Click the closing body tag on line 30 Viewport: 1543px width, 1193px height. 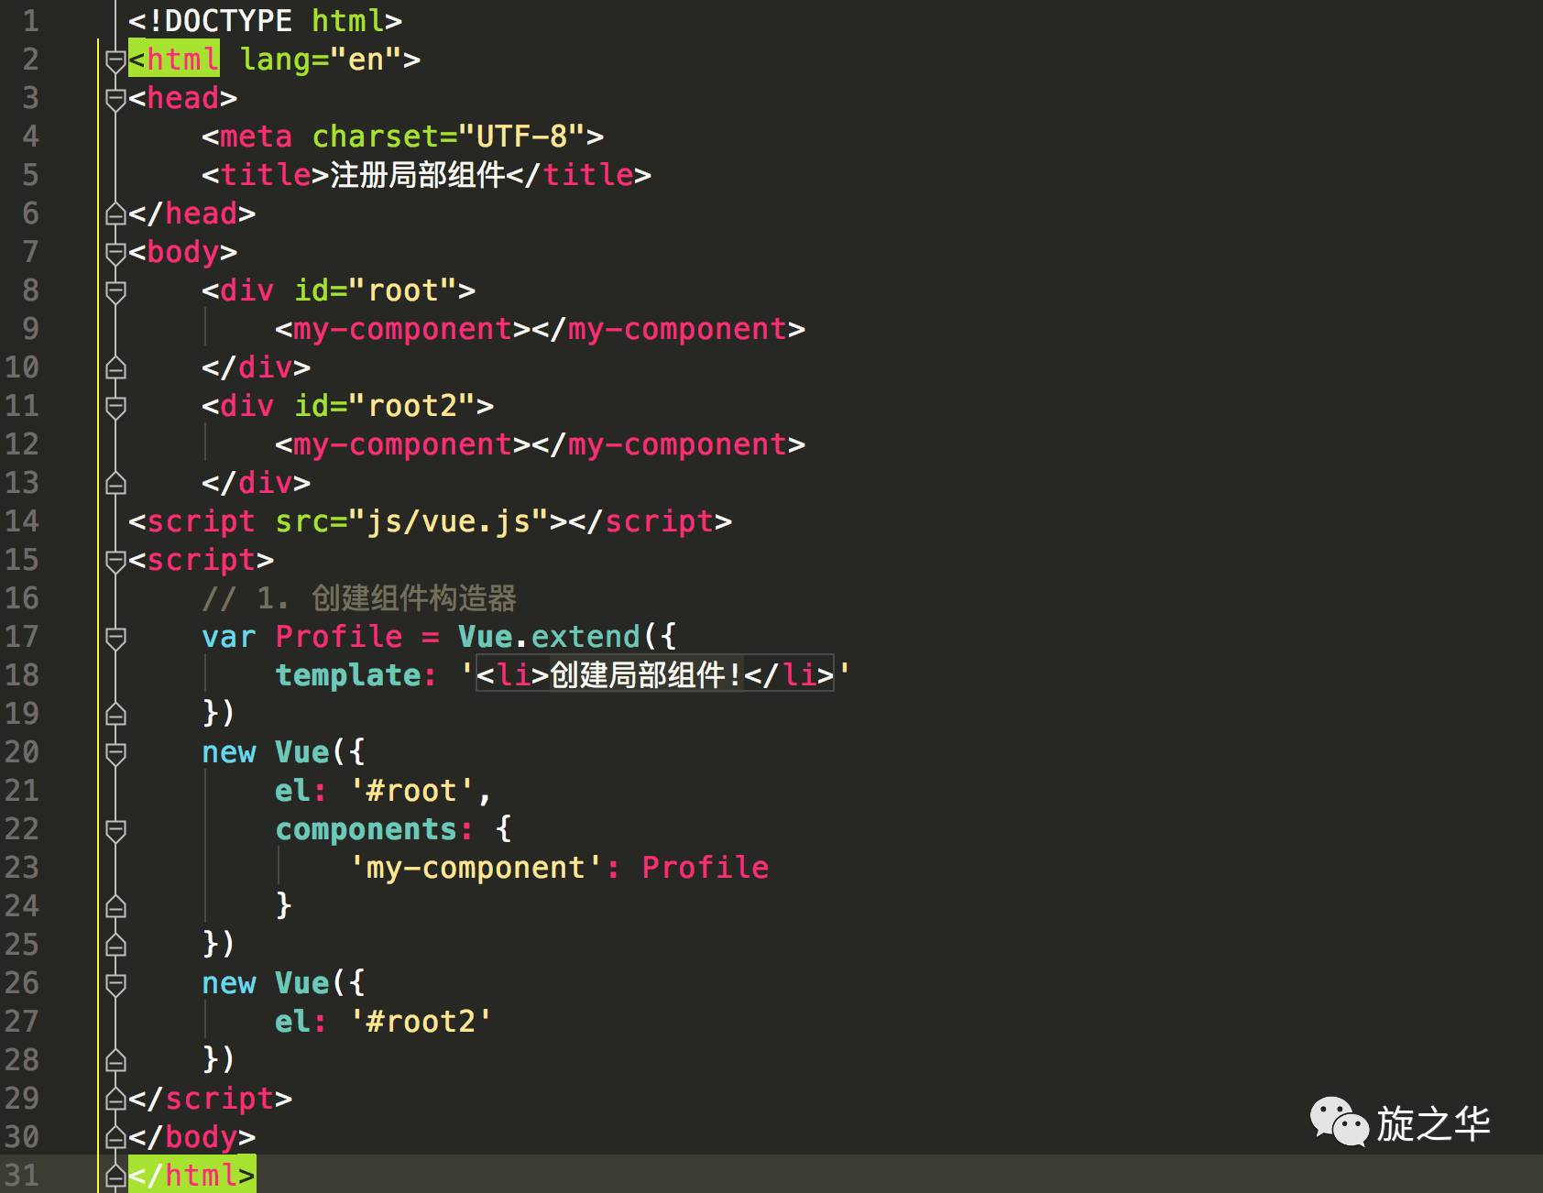click(192, 1137)
